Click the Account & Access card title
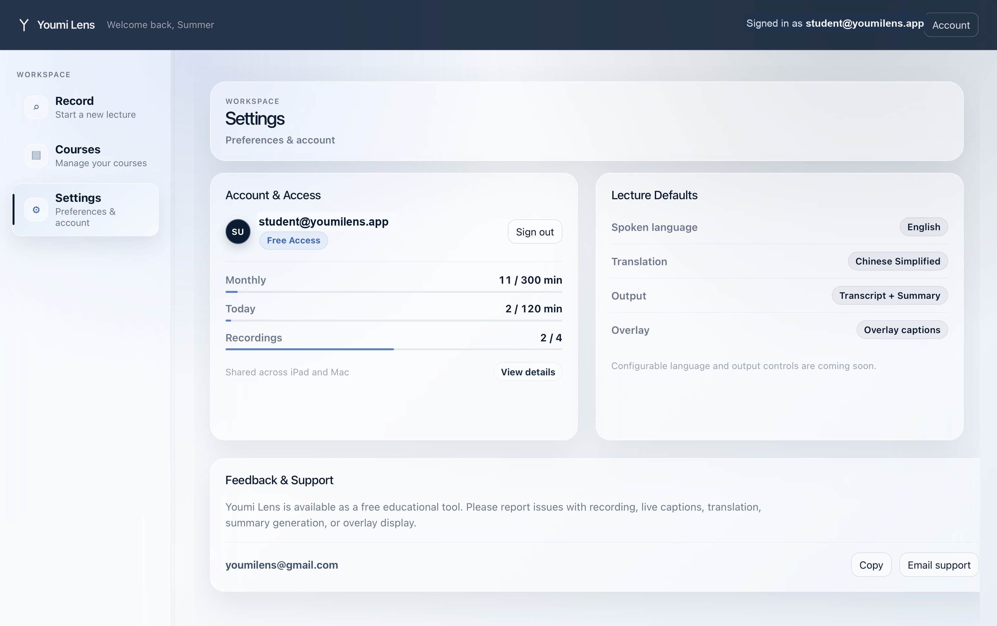The width and height of the screenshot is (997, 626). 273,195
